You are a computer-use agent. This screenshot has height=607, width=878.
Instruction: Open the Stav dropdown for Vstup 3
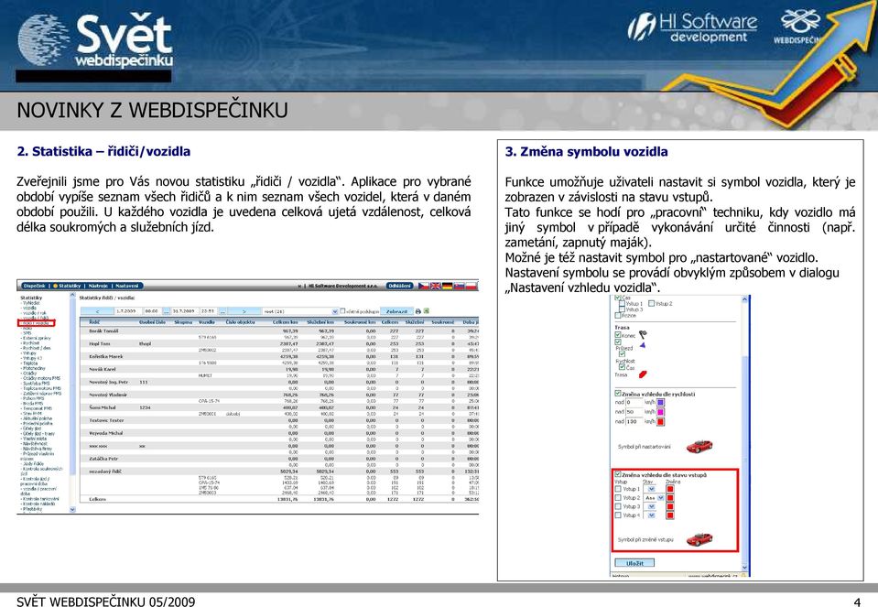point(651,507)
